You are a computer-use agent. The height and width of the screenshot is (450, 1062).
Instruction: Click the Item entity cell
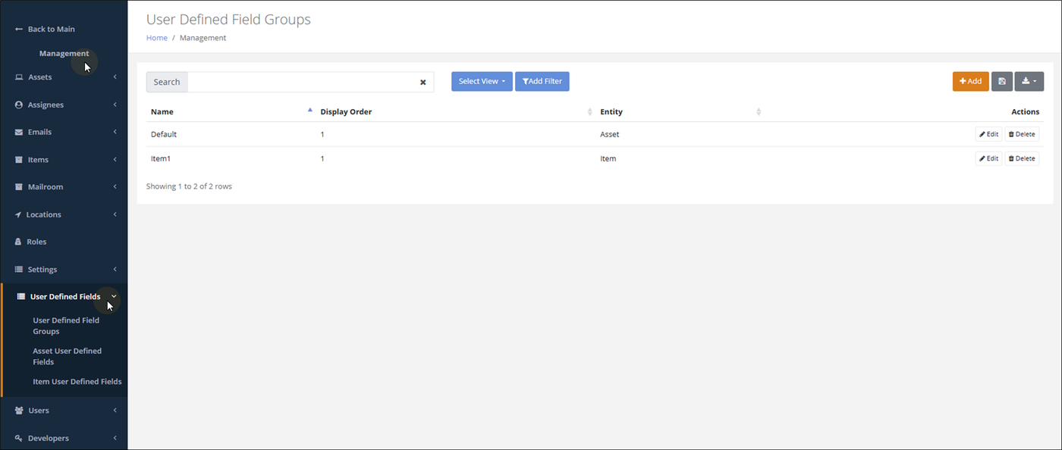pyautogui.click(x=608, y=158)
